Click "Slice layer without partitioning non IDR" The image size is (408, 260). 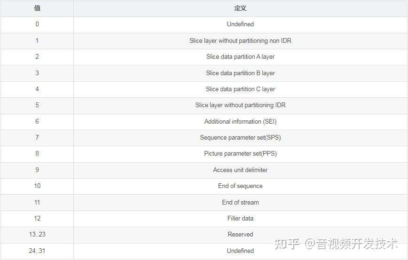point(240,40)
